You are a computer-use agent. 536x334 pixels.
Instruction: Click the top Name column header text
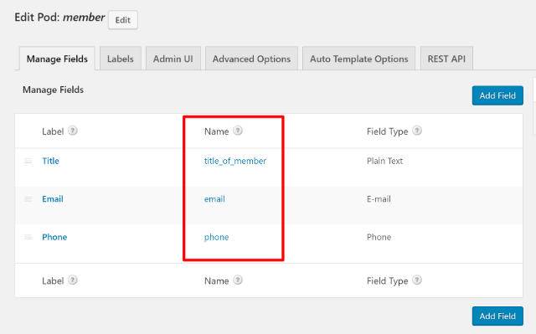pyautogui.click(x=216, y=131)
